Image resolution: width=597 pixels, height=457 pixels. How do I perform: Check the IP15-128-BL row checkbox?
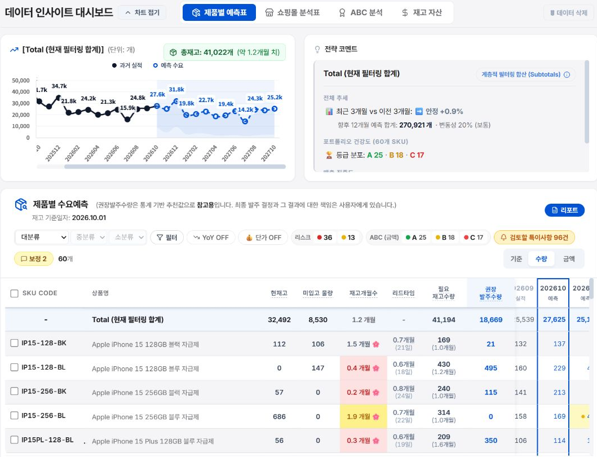[15, 367]
